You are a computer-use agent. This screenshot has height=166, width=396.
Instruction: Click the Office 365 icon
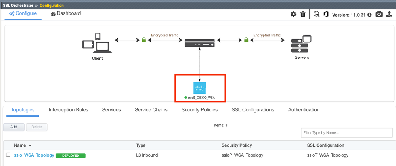(x=326, y=14)
